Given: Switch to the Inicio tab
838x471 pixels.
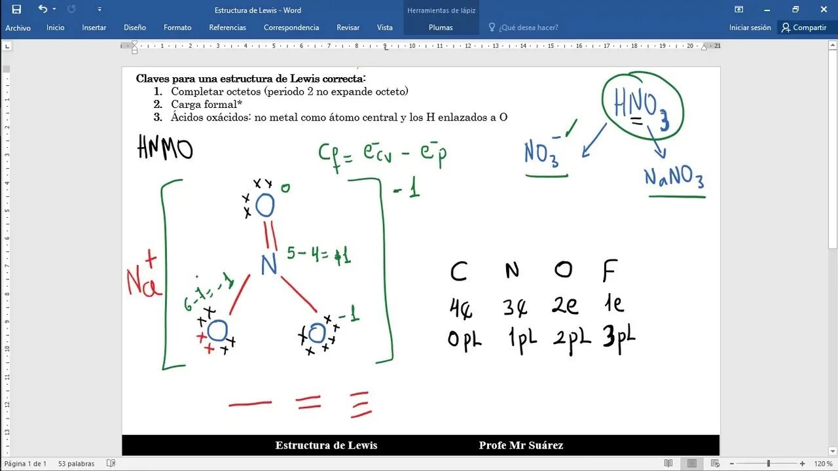Looking at the screenshot, I should pos(56,27).
